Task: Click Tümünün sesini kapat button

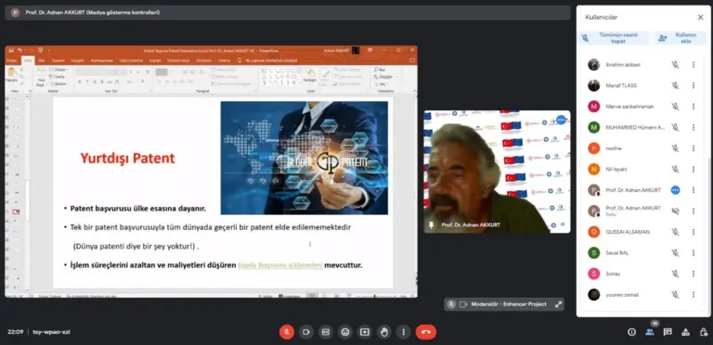Action: pos(614,38)
